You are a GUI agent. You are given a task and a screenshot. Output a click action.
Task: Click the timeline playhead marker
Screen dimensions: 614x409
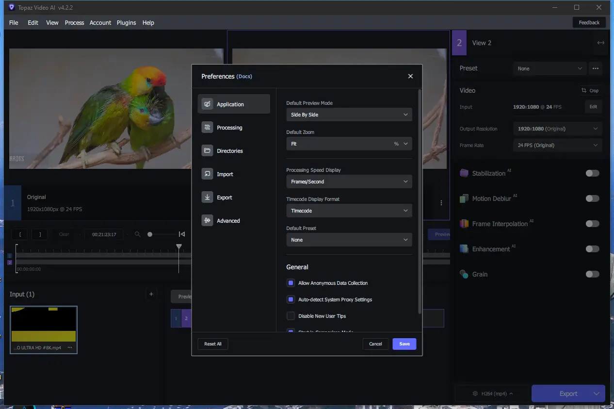[178, 247]
